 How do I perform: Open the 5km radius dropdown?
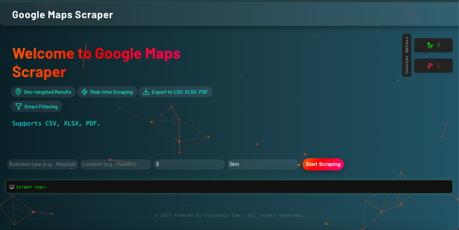(x=262, y=164)
